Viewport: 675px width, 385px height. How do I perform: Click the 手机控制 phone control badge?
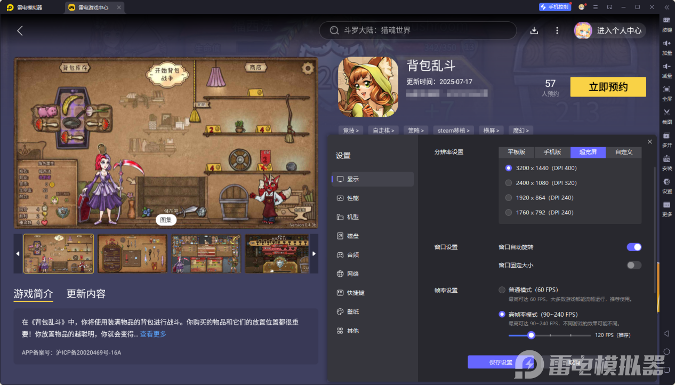(x=555, y=7)
